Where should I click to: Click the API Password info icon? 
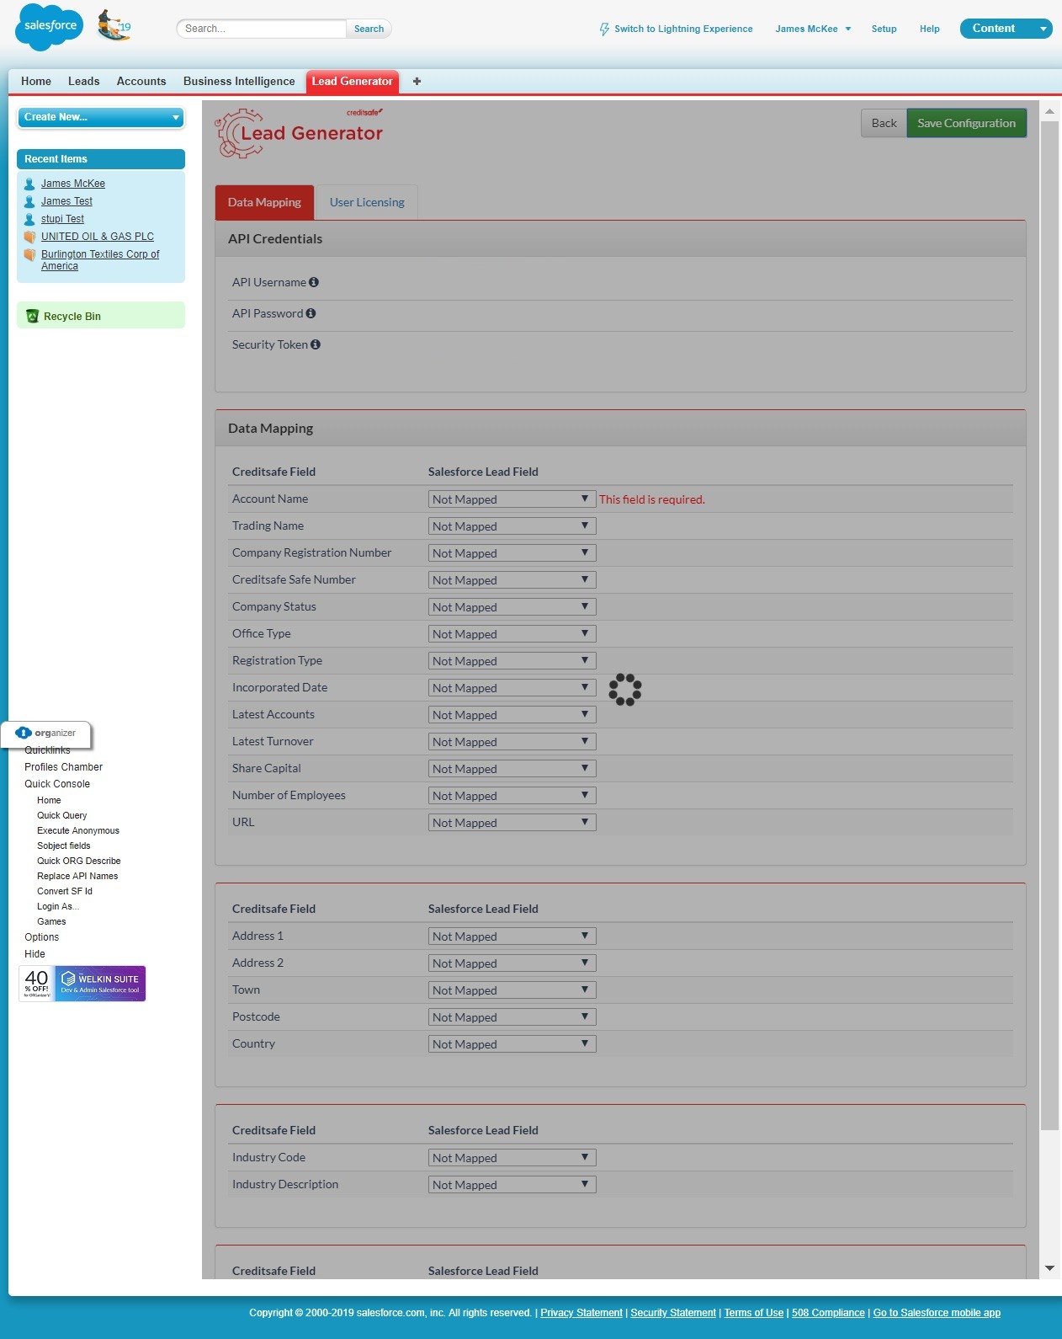(311, 313)
